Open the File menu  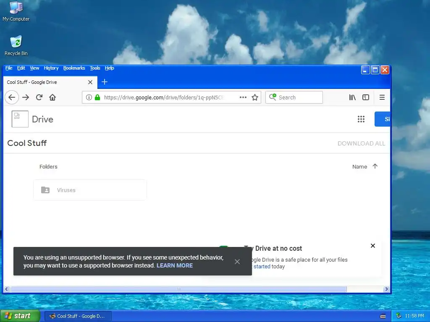tap(9, 68)
